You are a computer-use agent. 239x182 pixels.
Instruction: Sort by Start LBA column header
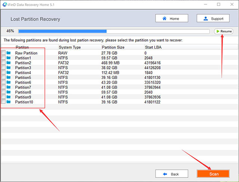tap(153, 47)
